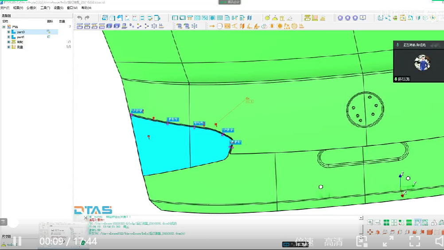Viewport: 444px width, 250px height.
Task: Click the two-points icon in second toolbar row
Action: click(132, 26)
